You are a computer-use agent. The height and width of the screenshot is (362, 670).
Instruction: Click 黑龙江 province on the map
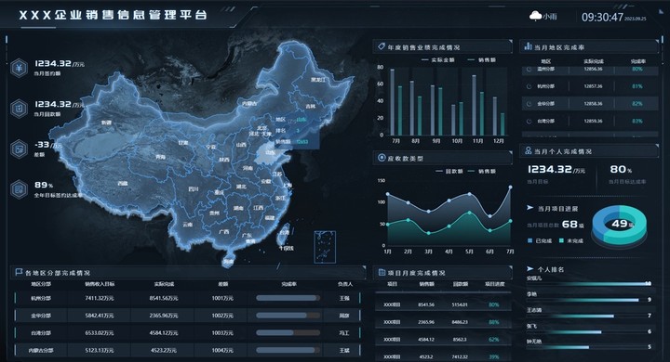click(x=318, y=80)
